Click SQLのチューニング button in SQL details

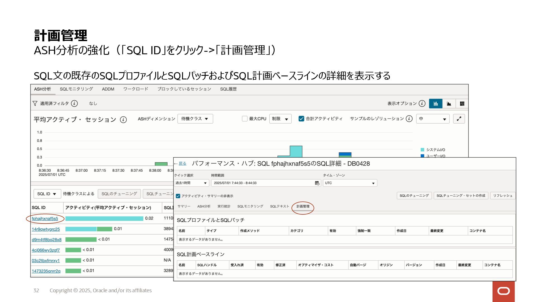[x=414, y=196]
